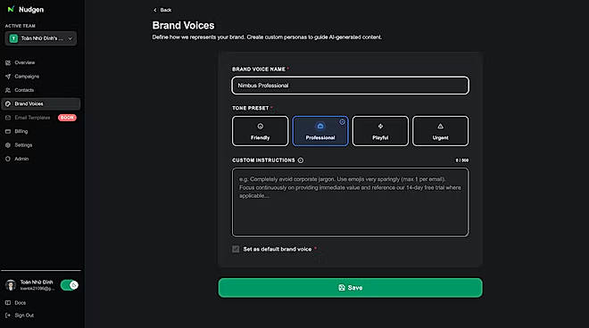This screenshot has width=589, height=328.
Task: Click the TONE PRESET label
Action: (250, 108)
